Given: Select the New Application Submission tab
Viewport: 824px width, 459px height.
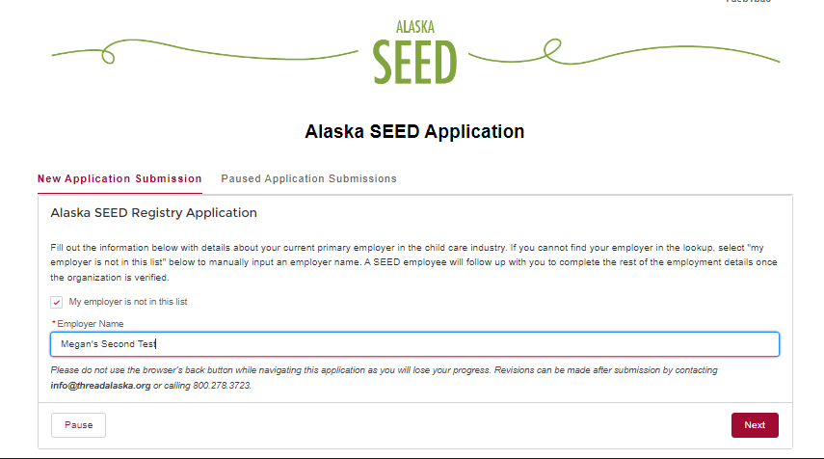Looking at the screenshot, I should pyautogui.click(x=120, y=178).
